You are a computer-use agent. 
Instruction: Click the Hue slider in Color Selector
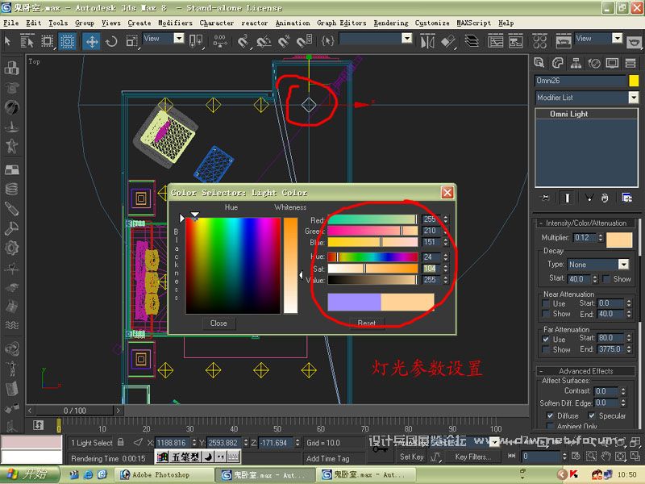coord(372,257)
